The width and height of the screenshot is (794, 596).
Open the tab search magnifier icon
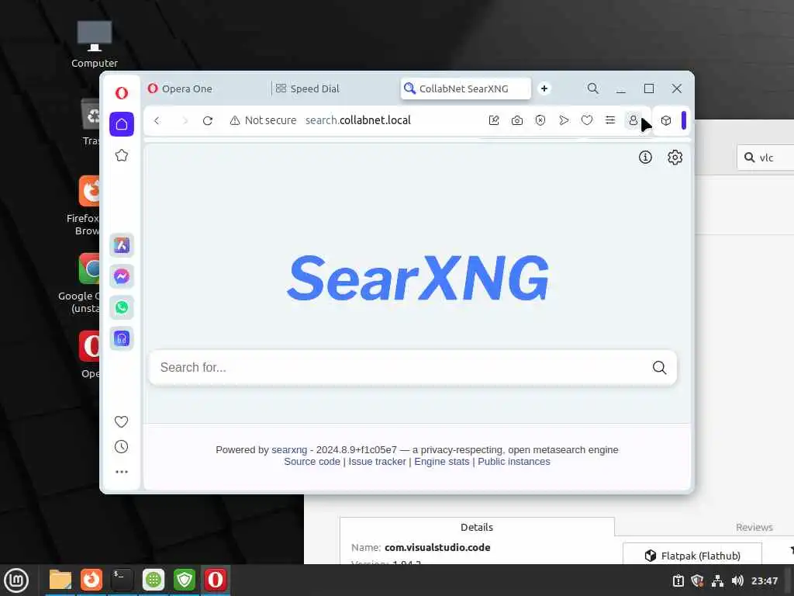tap(592, 88)
